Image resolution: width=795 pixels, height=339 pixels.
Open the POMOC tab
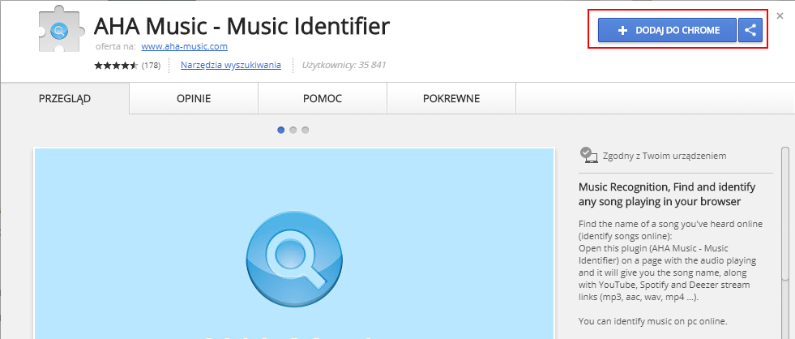323,98
